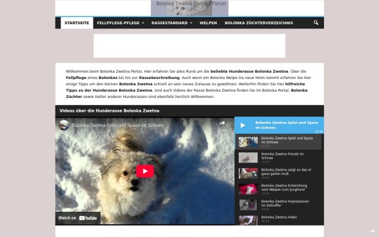The height and width of the screenshot is (237, 379).
Task: Click the Share arrow icon on video
Action: coord(222,123)
